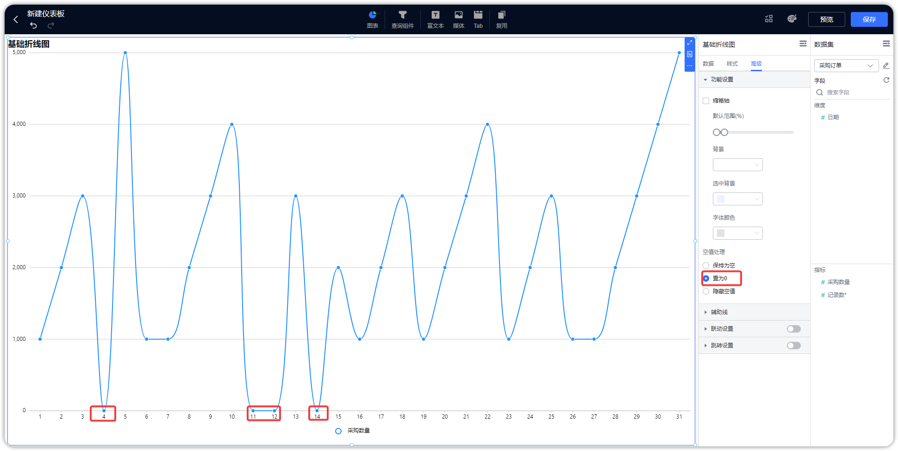
Task: Select the 隐藏空值 radio option
Action: coord(706,291)
